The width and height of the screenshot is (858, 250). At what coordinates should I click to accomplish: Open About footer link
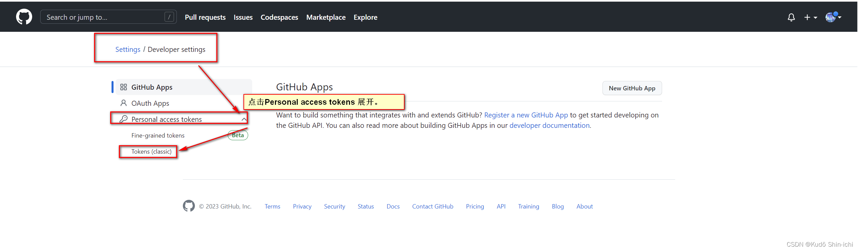[584, 206]
